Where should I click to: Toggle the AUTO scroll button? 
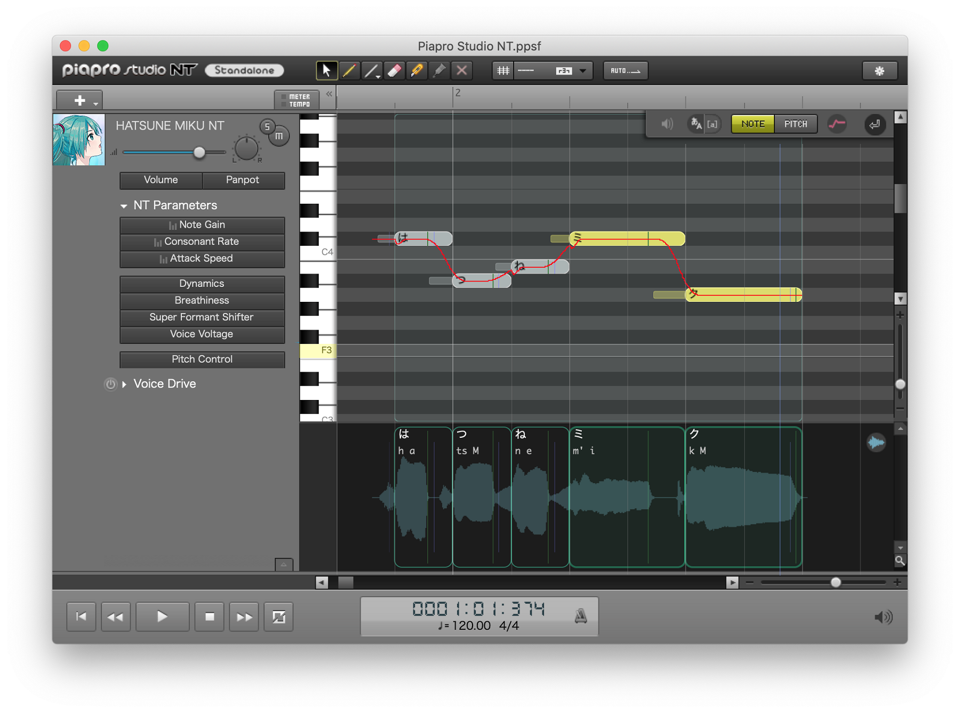pos(625,70)
